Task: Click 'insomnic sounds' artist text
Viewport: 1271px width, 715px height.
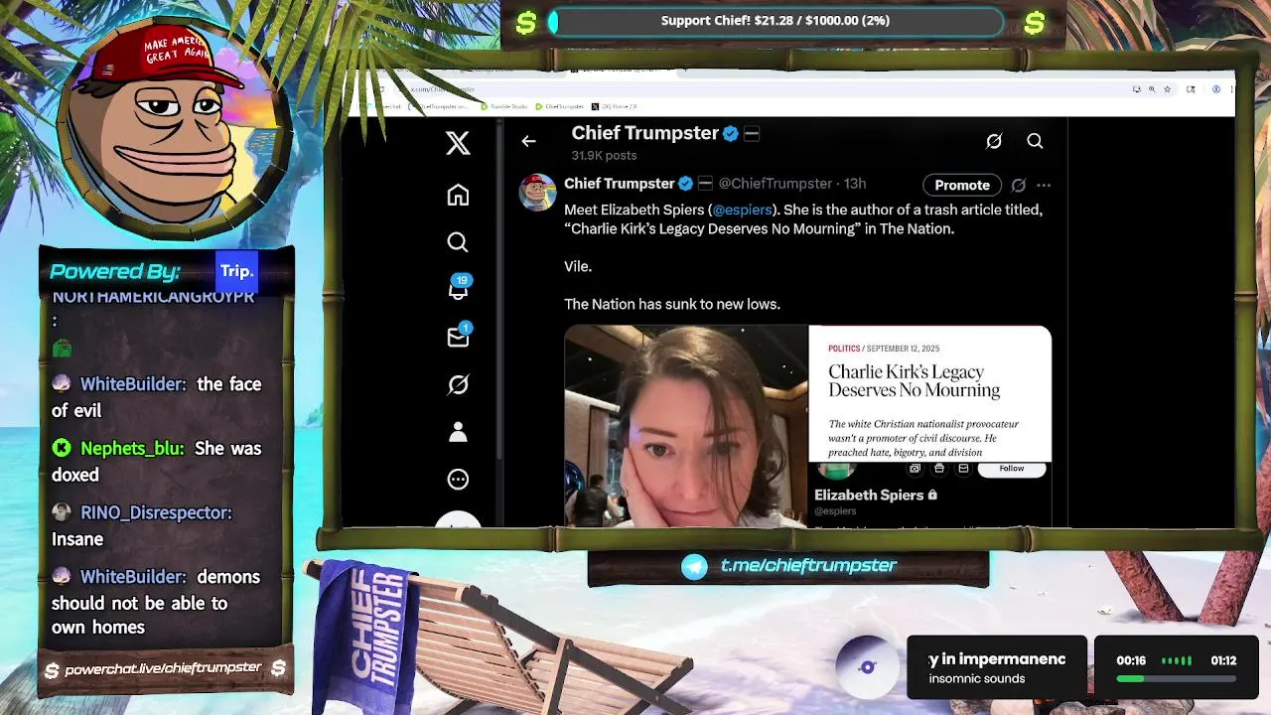Action: (977, 679)
